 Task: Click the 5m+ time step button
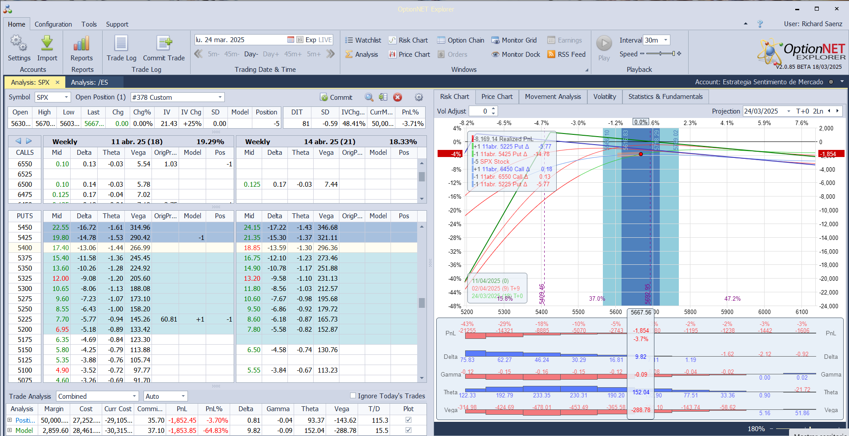[x=314, y=54]
